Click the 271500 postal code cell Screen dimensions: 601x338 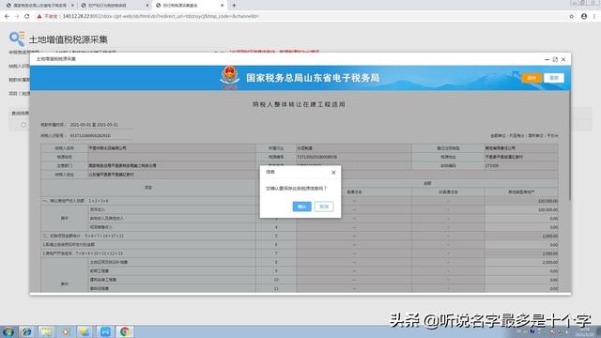[521, 166]
